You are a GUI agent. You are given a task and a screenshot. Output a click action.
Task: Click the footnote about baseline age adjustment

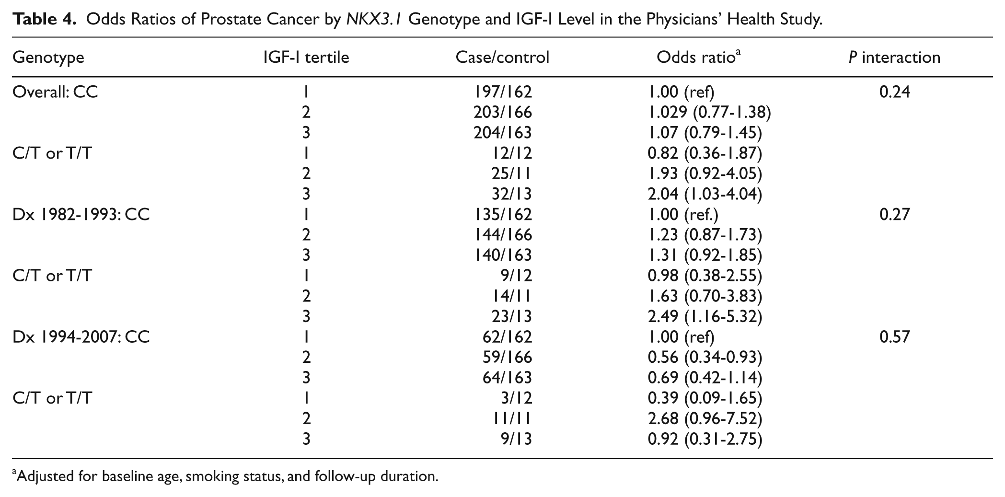tap(225, 476)
